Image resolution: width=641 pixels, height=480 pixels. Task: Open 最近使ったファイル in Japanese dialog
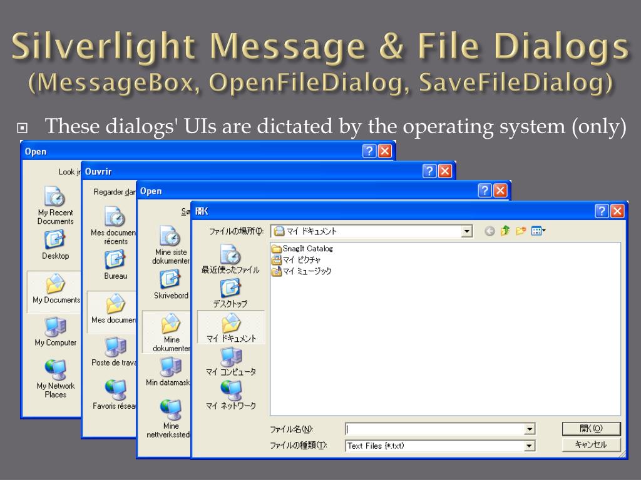click(230, 259)
